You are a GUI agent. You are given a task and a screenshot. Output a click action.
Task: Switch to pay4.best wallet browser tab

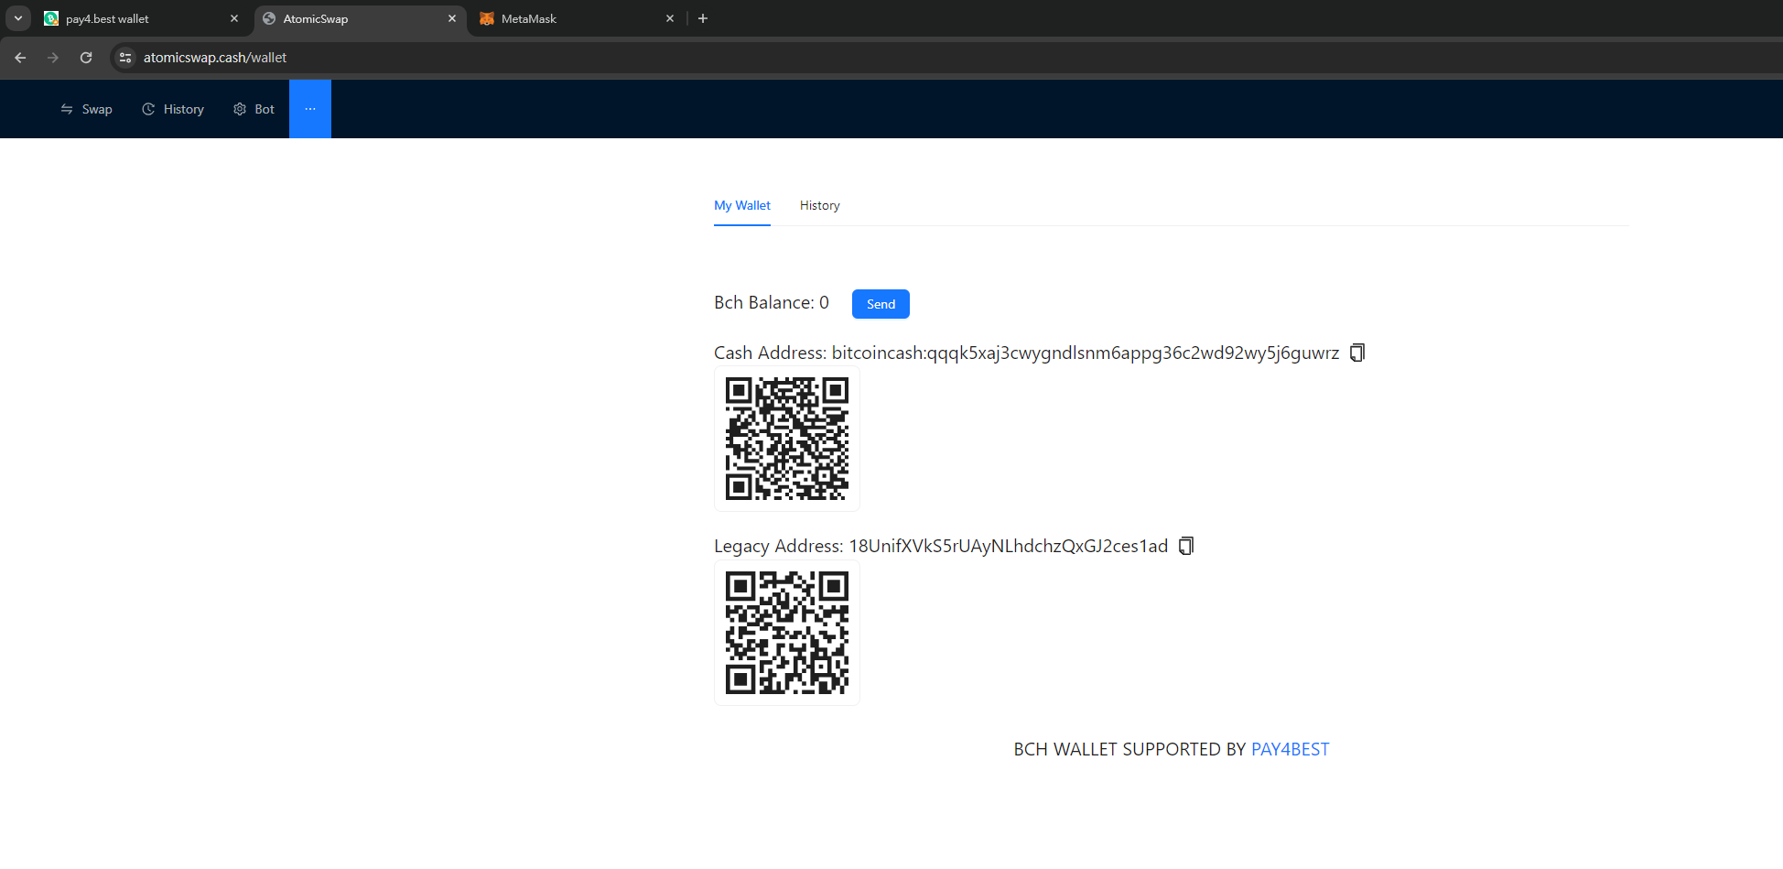pyautogui.click(x=140, y=18)
